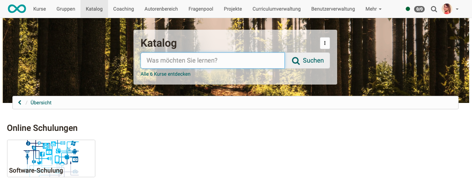Screen dimensions: 472x185
Task: Open the Software-Schulung catalog tile
Action: pos(51,158)
